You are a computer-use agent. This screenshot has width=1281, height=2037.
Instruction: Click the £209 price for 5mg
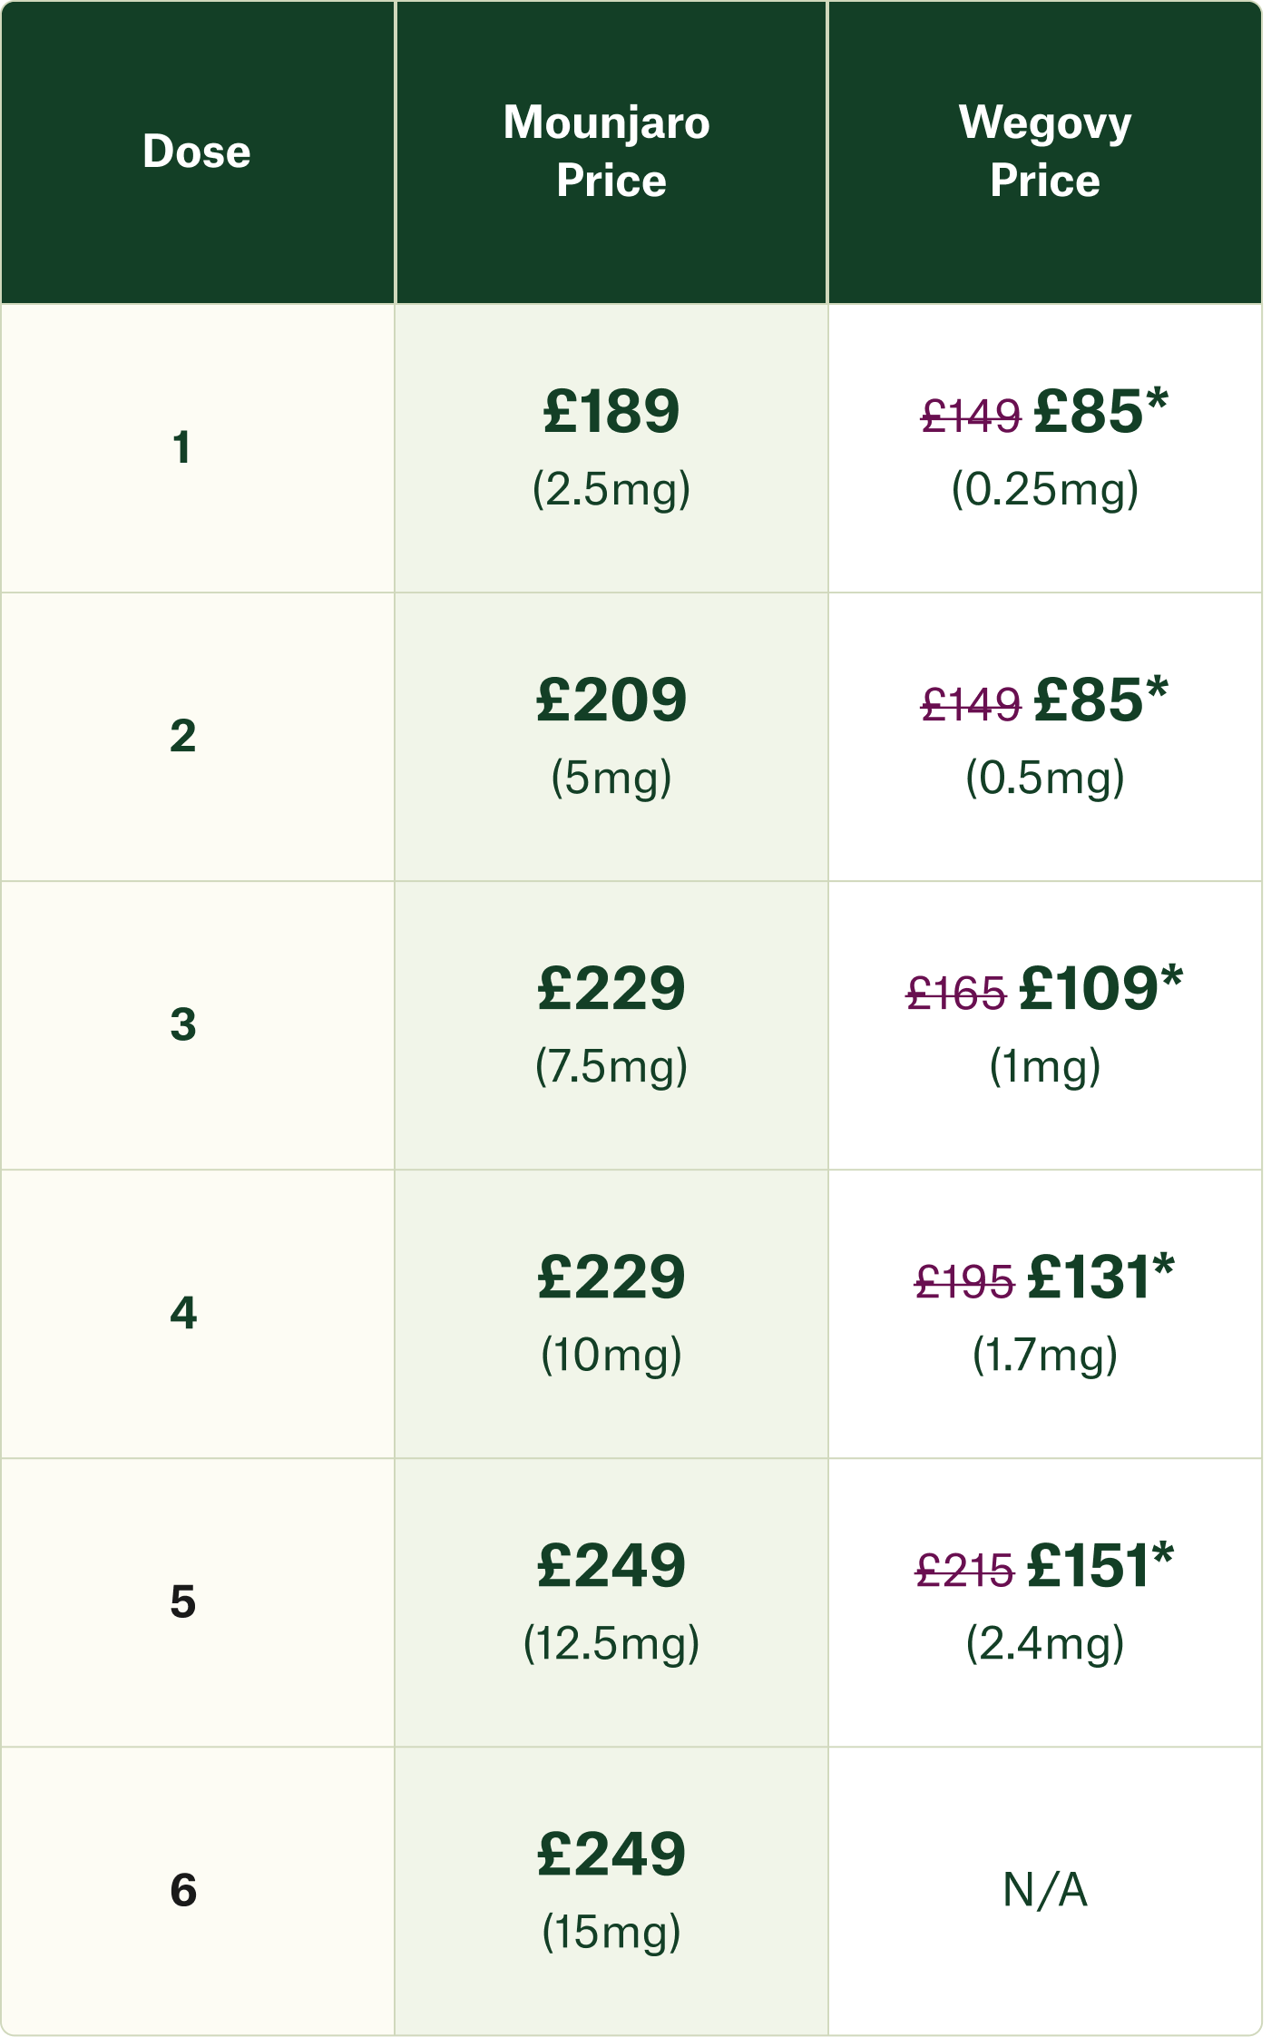(611, 700)
